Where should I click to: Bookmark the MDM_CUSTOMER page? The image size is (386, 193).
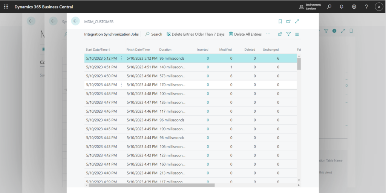[x=280, y=21]
